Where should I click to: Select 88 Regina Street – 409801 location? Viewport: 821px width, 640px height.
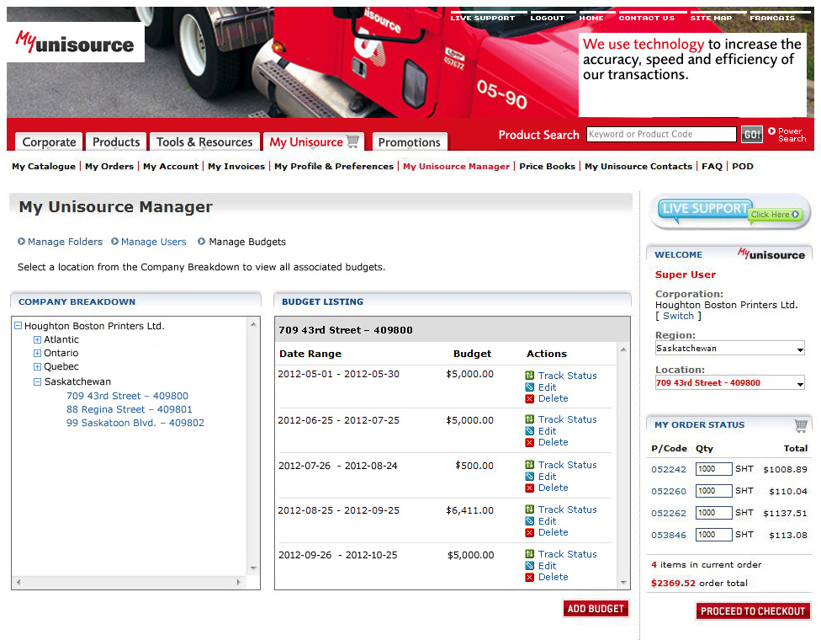tap(129, 409)
